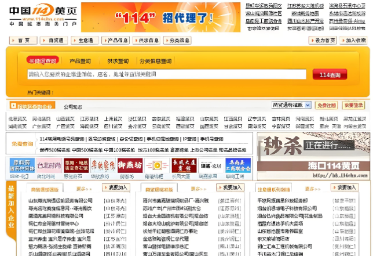
Task: Click 更多>> beside the 生意通系列店铺 tab
Action: point(313,189)
